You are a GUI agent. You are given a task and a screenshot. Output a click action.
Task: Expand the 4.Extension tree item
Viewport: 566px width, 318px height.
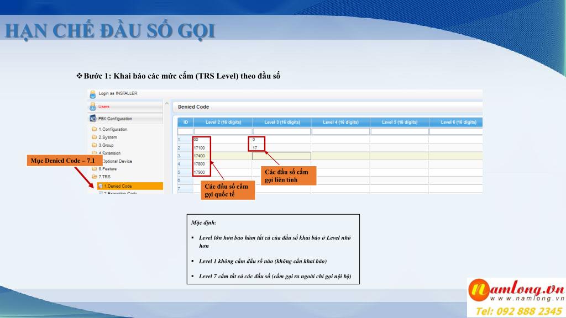tap(110, 153)
